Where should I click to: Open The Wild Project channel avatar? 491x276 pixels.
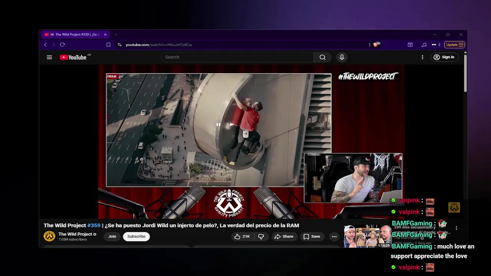(49, 237)
